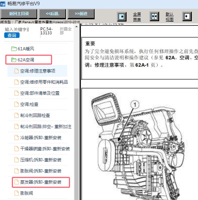The height and width of the screenshot is (200, 198).
Task: Click the 62A-1 page reference text
Action: point(142,65)
